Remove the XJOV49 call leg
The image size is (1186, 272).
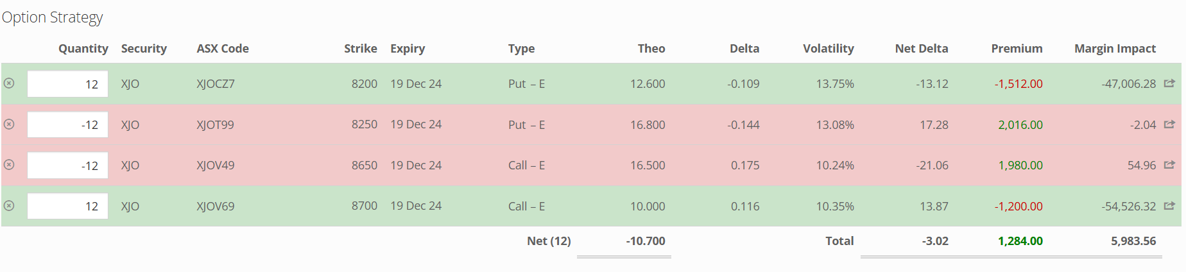click(9, 164)
